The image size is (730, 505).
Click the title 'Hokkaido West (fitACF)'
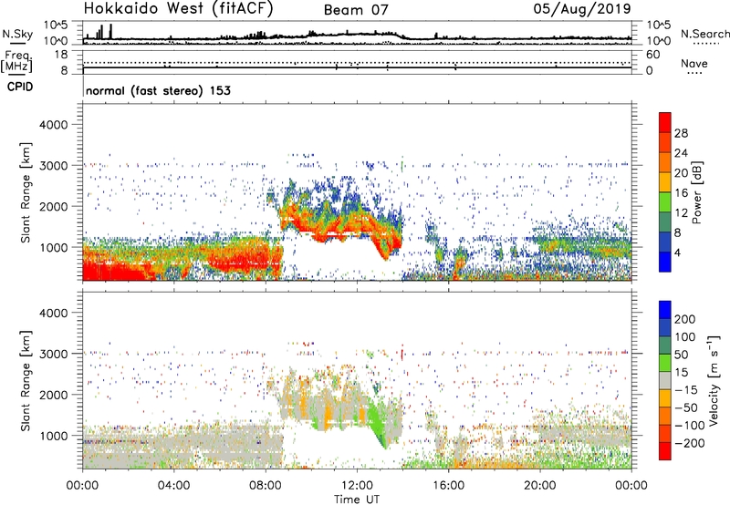(178, 9)
